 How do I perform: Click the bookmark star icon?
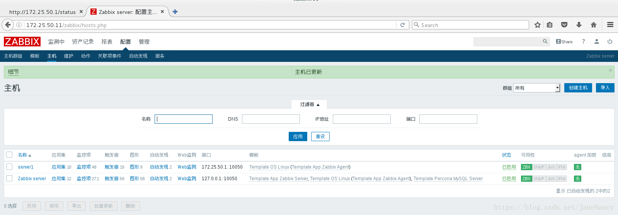coord(538,25)
